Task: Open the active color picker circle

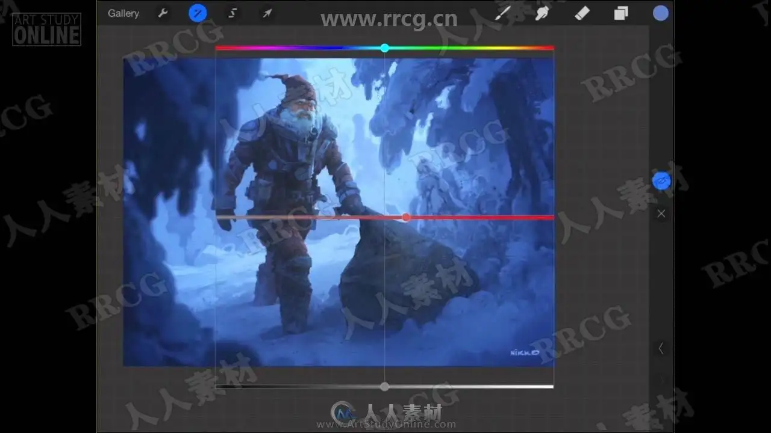Action: (661, 13)
